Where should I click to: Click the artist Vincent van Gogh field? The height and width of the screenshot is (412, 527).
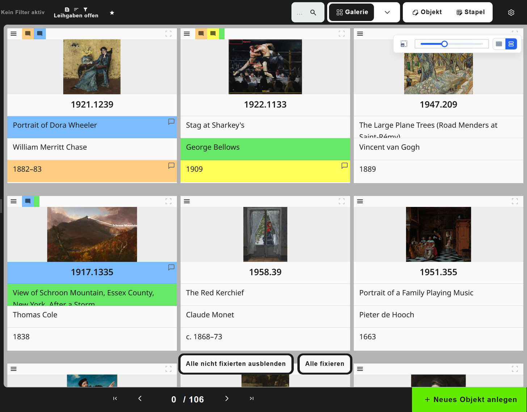point(439,149)
